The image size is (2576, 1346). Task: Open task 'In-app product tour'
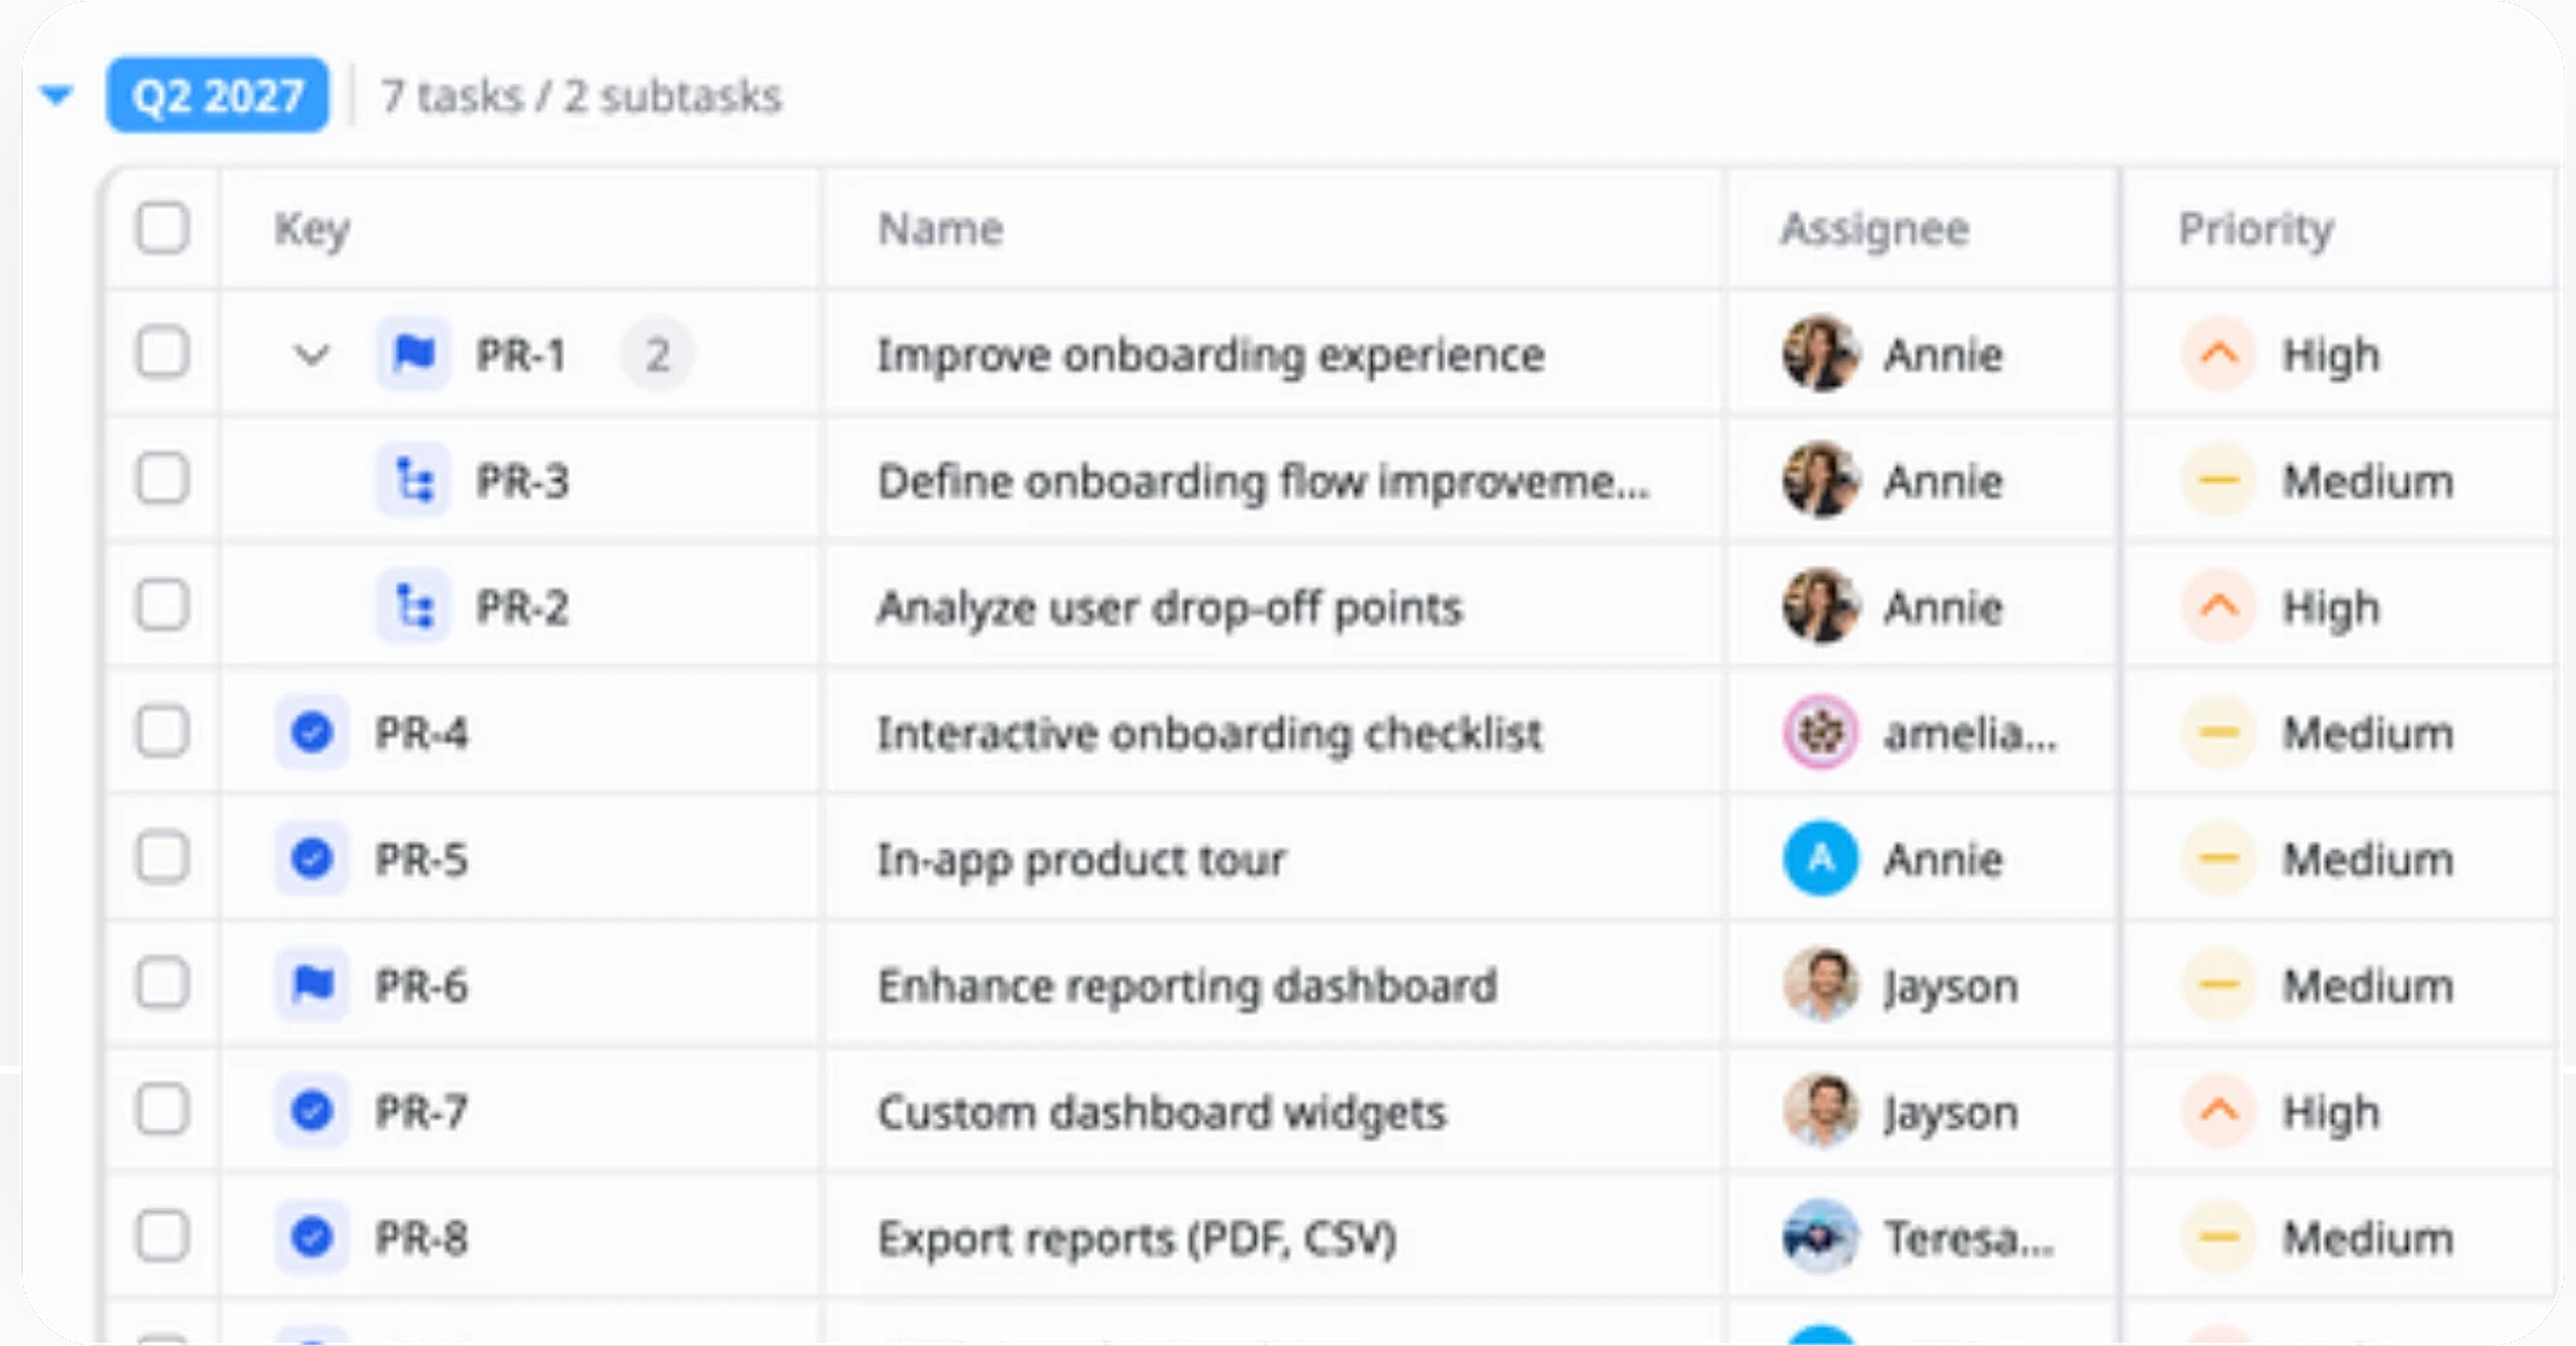[1082, 860]
